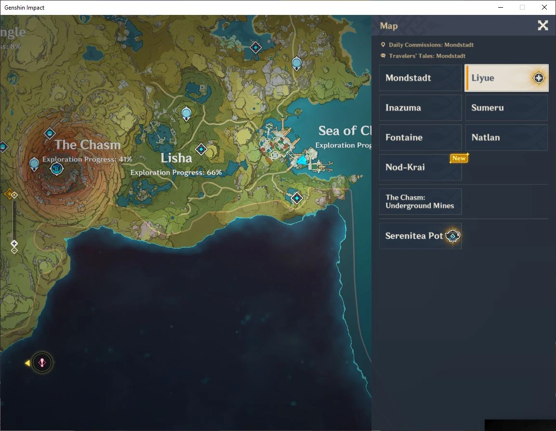Click the map zoom slider handle
Viewport: 556px width, 431px height.
[x=14, y=243]
